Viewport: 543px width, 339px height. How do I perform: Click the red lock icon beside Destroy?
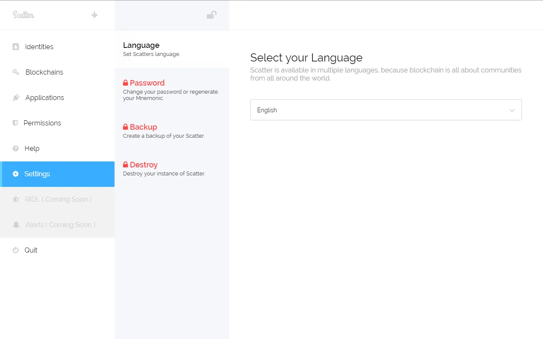tap(126, 164)
